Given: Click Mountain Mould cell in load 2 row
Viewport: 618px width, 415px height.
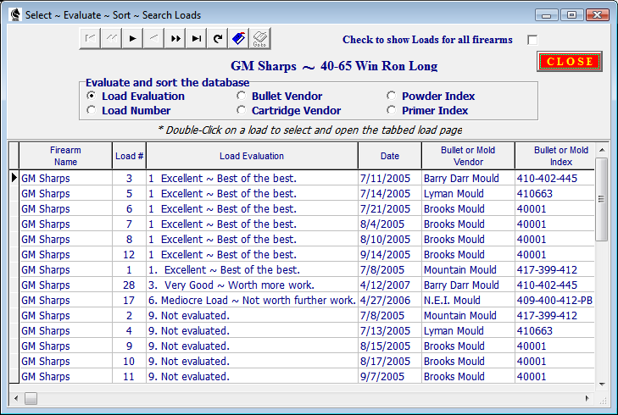Looking at the screenshot, I should (468, 315).
